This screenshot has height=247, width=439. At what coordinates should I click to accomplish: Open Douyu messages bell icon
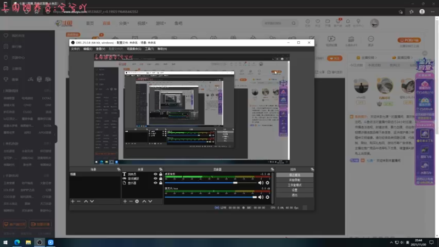pyautogui.click(x=348, y=21)
